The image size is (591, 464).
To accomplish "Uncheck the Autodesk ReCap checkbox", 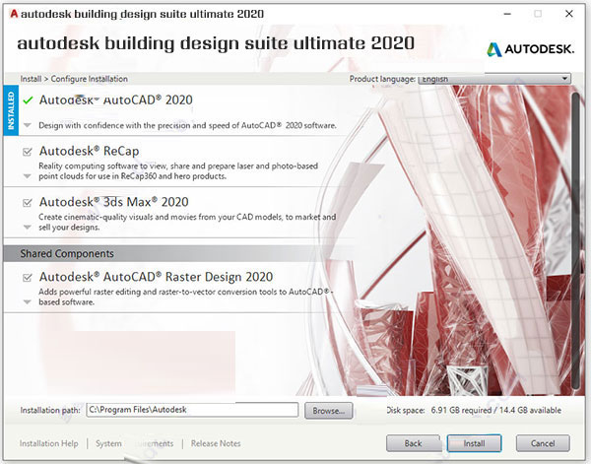I will click(28, 152).
